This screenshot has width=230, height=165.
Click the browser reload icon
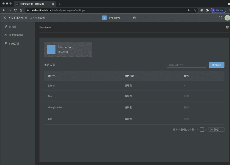point(15,10)
